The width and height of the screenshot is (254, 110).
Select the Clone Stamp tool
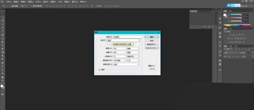click(3, 42)
